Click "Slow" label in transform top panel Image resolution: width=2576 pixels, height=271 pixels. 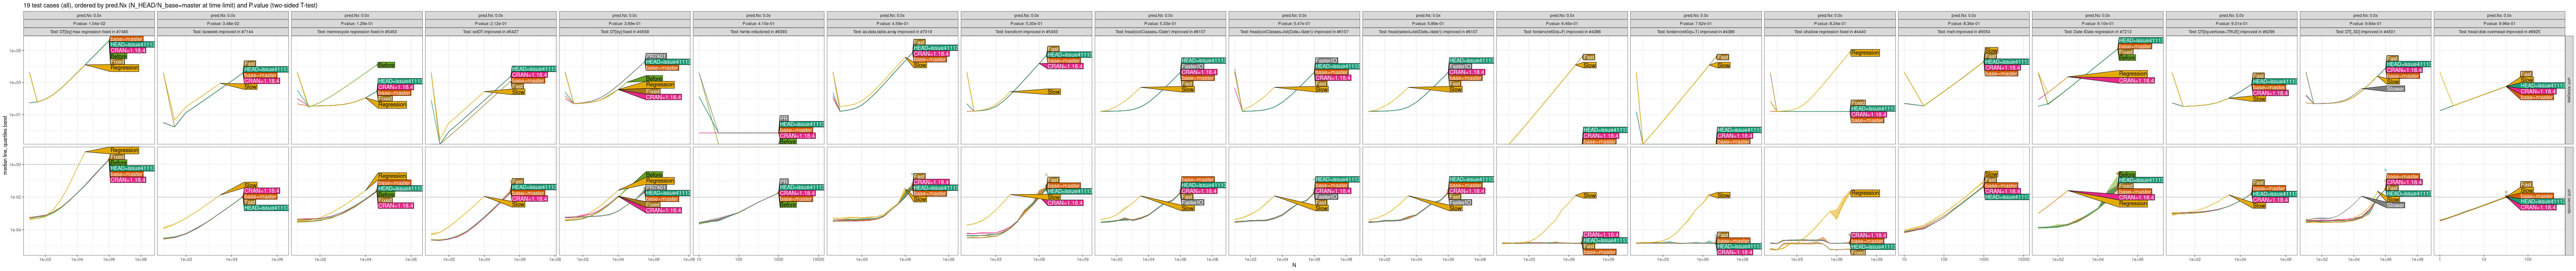point(1054,92)
